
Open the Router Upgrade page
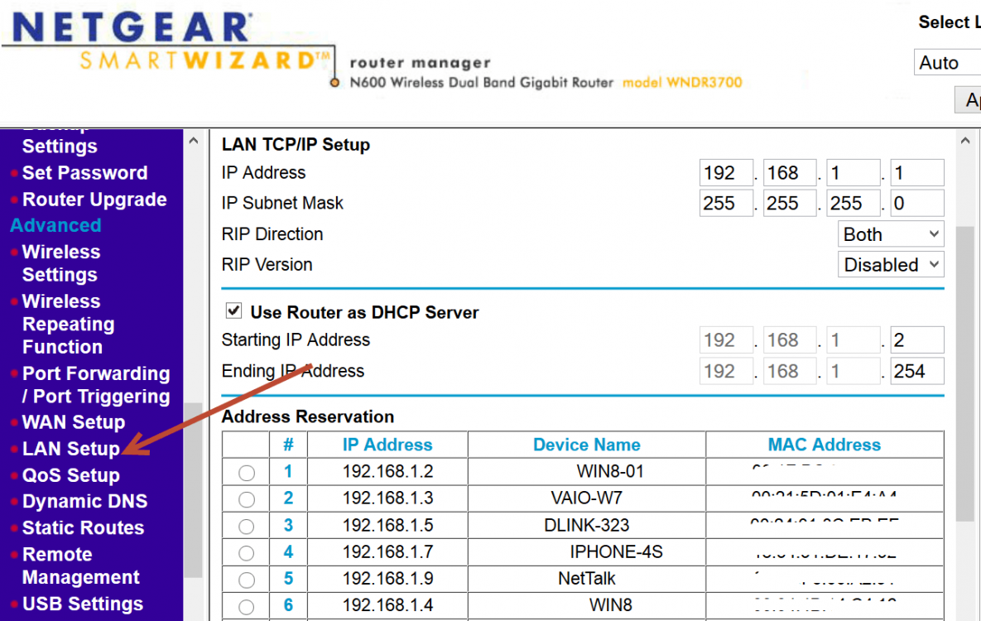coord(94,200)
